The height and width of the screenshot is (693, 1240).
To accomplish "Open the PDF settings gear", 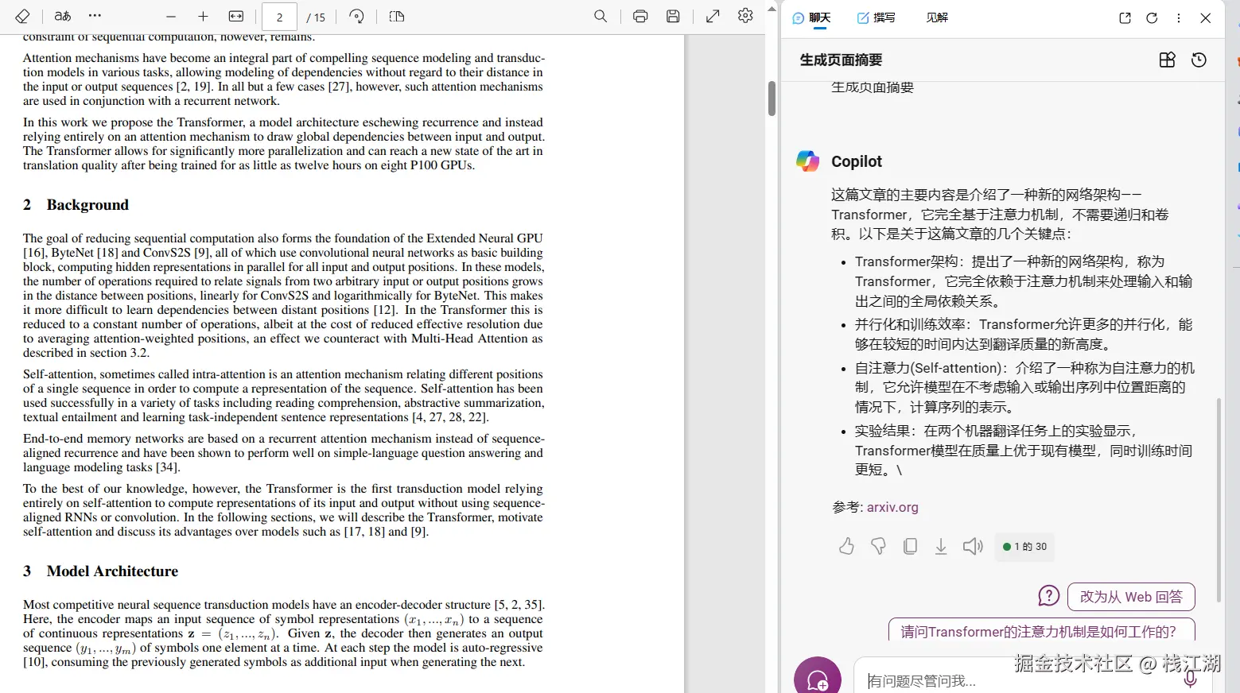I will (x=745, y=16).
